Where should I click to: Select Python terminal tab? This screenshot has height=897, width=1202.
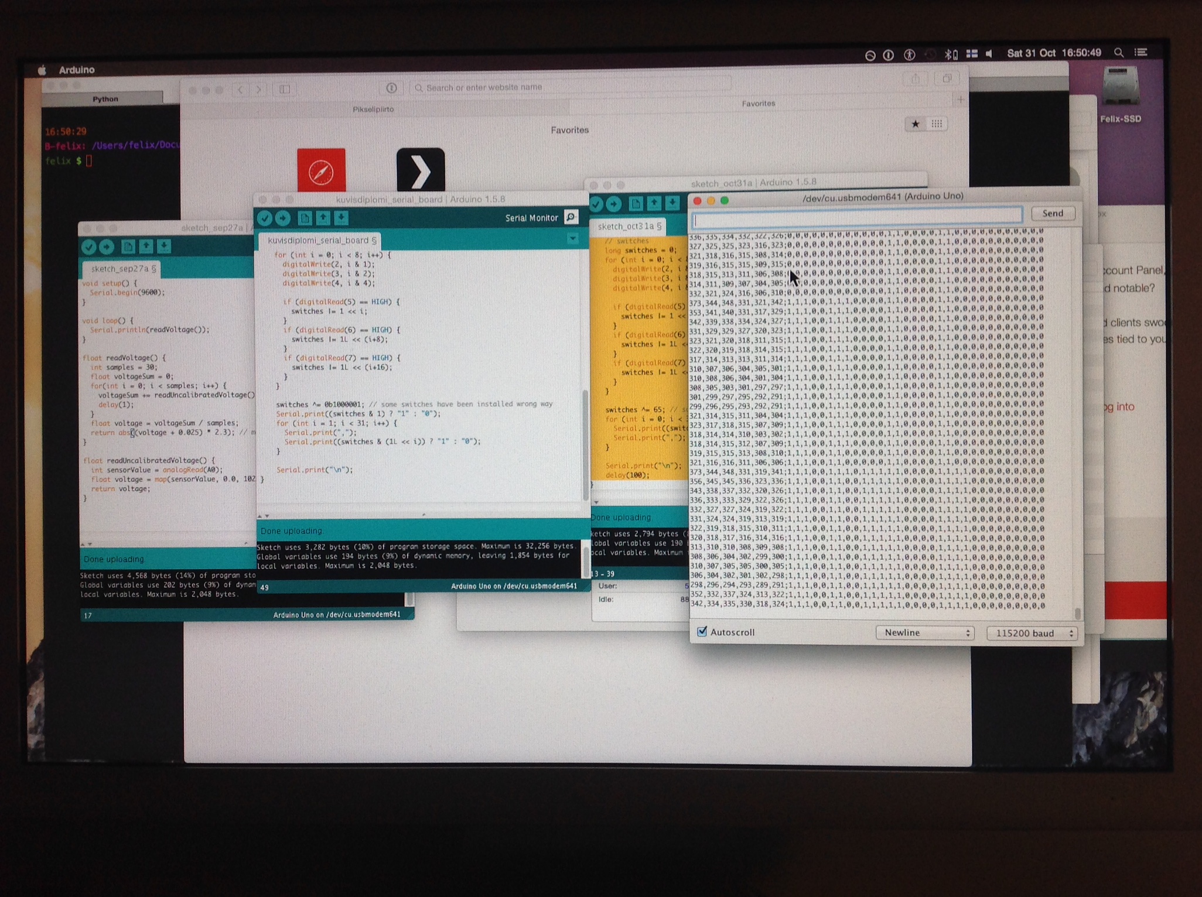click(x=105, y=99)
